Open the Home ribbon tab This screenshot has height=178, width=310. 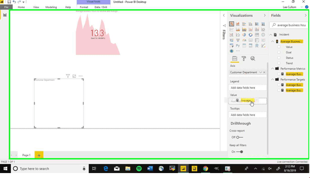(x=21, y=7)
